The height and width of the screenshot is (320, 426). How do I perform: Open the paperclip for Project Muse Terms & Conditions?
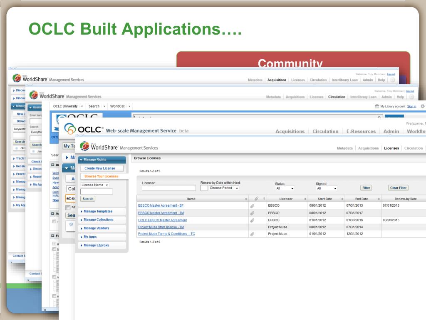pos(252,234)
